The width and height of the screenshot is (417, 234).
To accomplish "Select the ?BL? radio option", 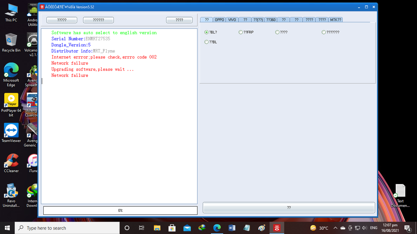I will coord(211,32).
